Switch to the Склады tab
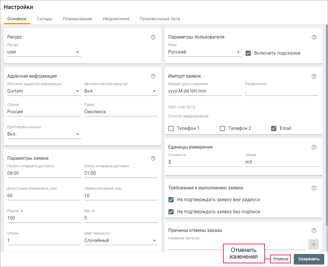Screen dimensions: 328x267 [x=44, y=19]
